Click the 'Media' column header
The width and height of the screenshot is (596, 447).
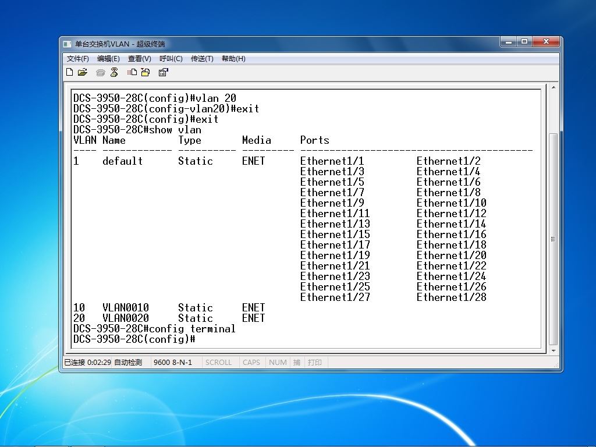click(257, 140)
